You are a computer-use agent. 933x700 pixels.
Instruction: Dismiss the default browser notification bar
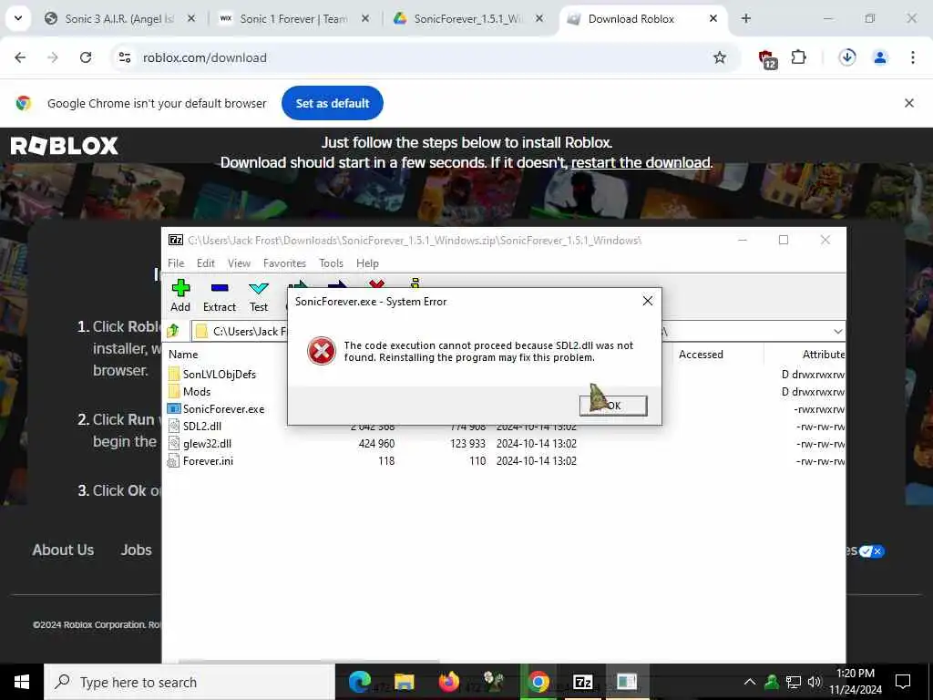909,103
